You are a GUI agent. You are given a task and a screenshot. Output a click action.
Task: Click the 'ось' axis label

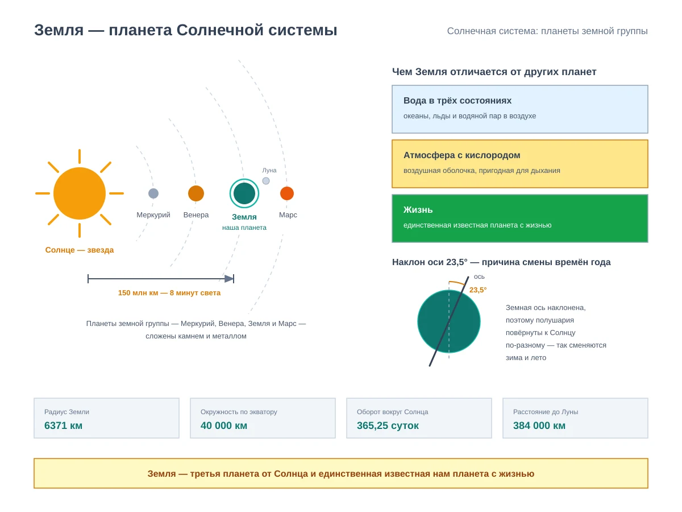pyautogui.click(x=480, y=276)
